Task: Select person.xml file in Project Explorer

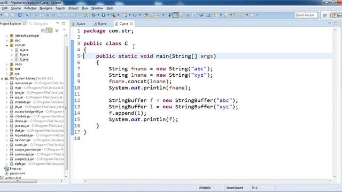Action: (x=18, y=173)
